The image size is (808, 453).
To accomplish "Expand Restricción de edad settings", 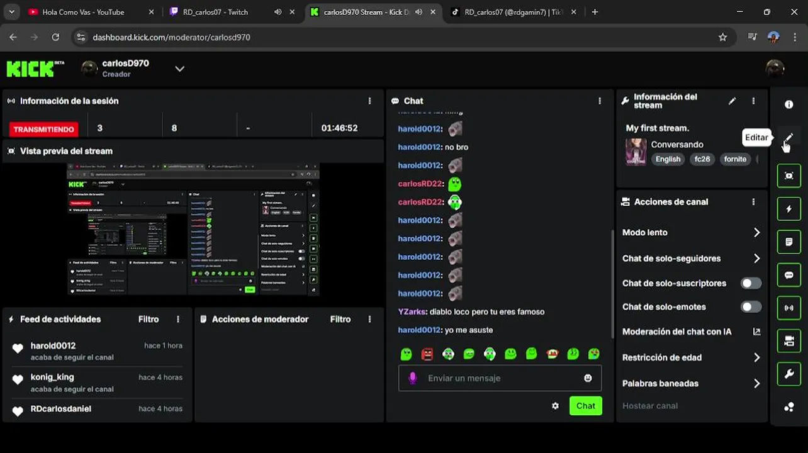I will click(691, 357).
